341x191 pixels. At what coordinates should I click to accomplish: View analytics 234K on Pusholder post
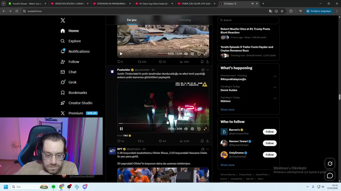(x=185, y=141)
